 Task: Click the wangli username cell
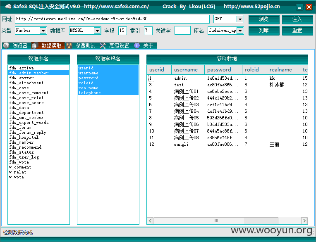(181, 144)
